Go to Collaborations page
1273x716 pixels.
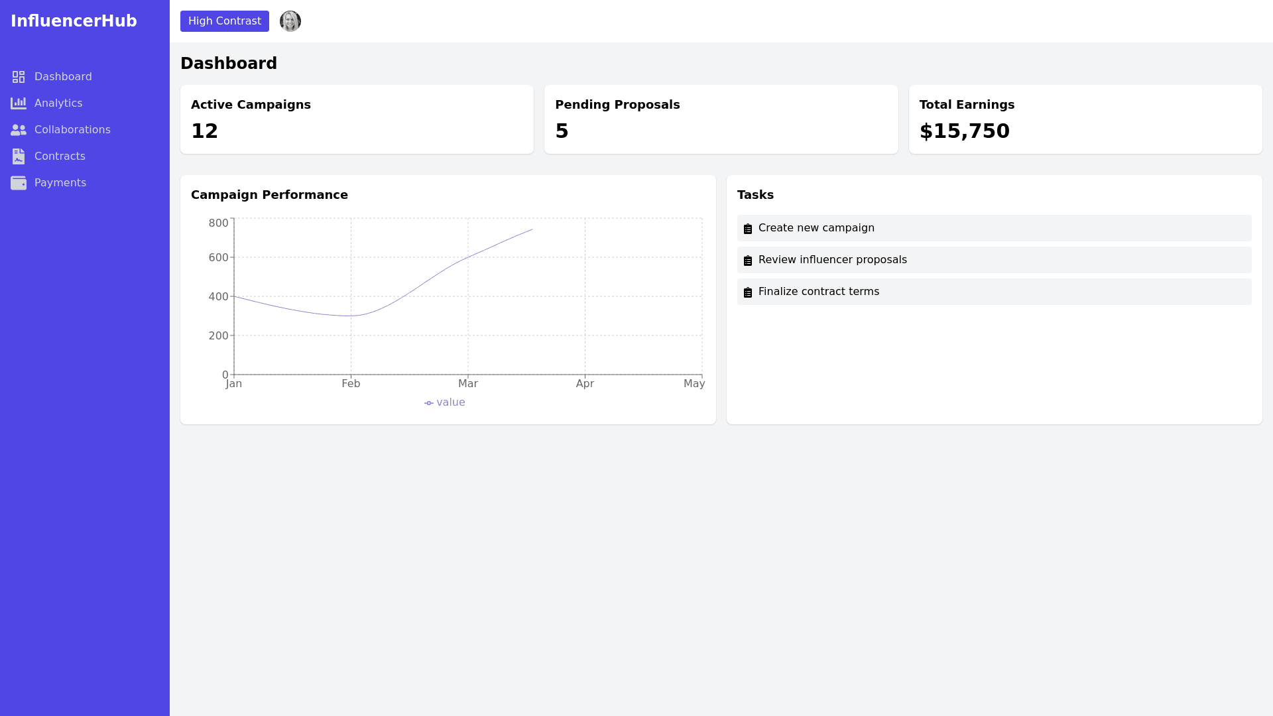(x=72, y=130)
